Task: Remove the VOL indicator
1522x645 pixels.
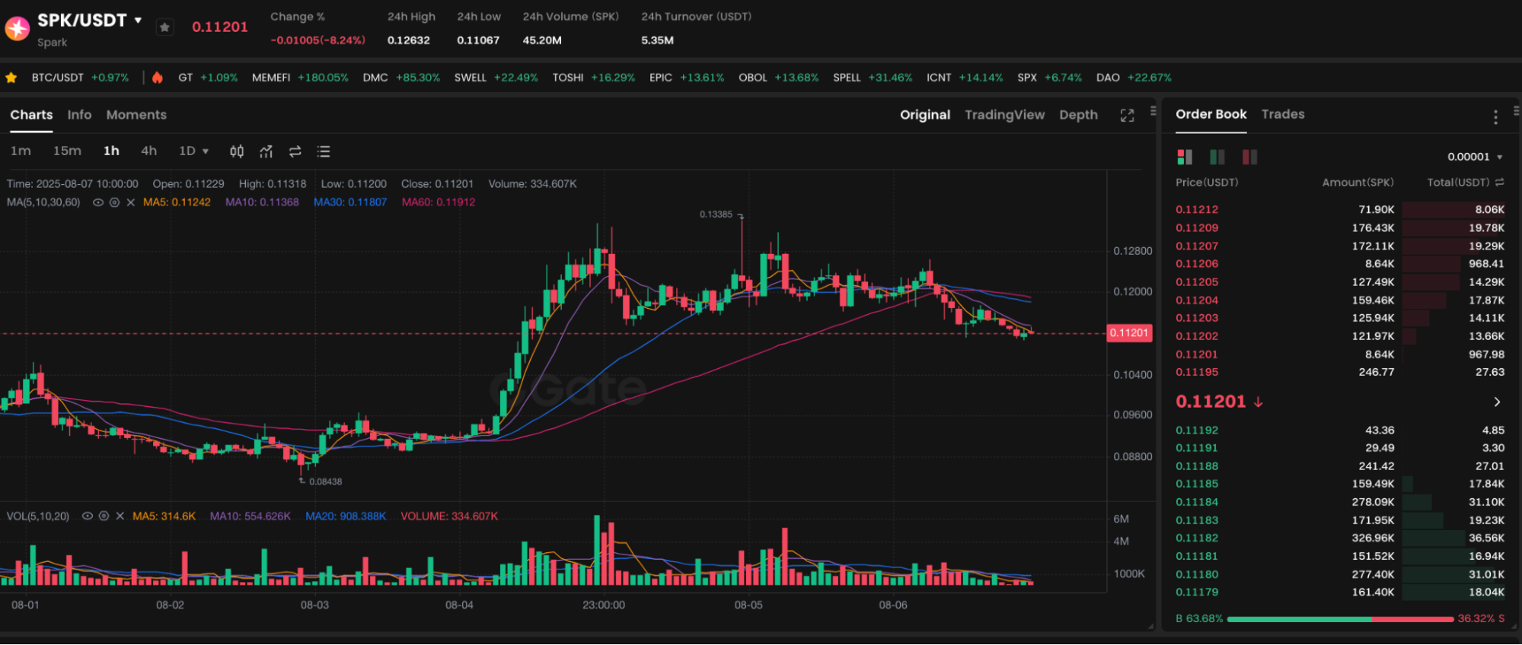Action: 120,516
